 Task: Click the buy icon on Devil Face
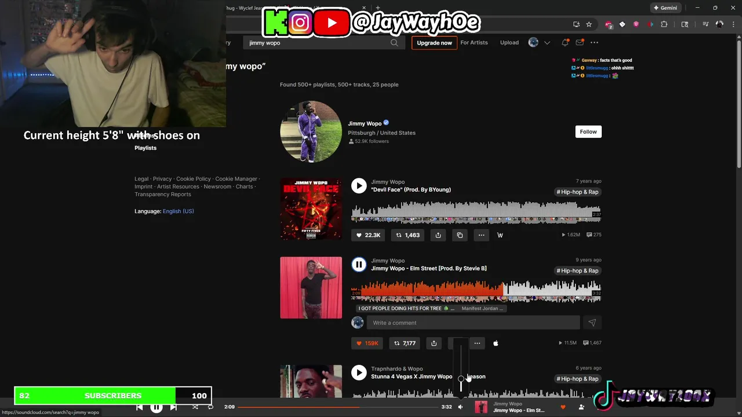coord(500,235)
